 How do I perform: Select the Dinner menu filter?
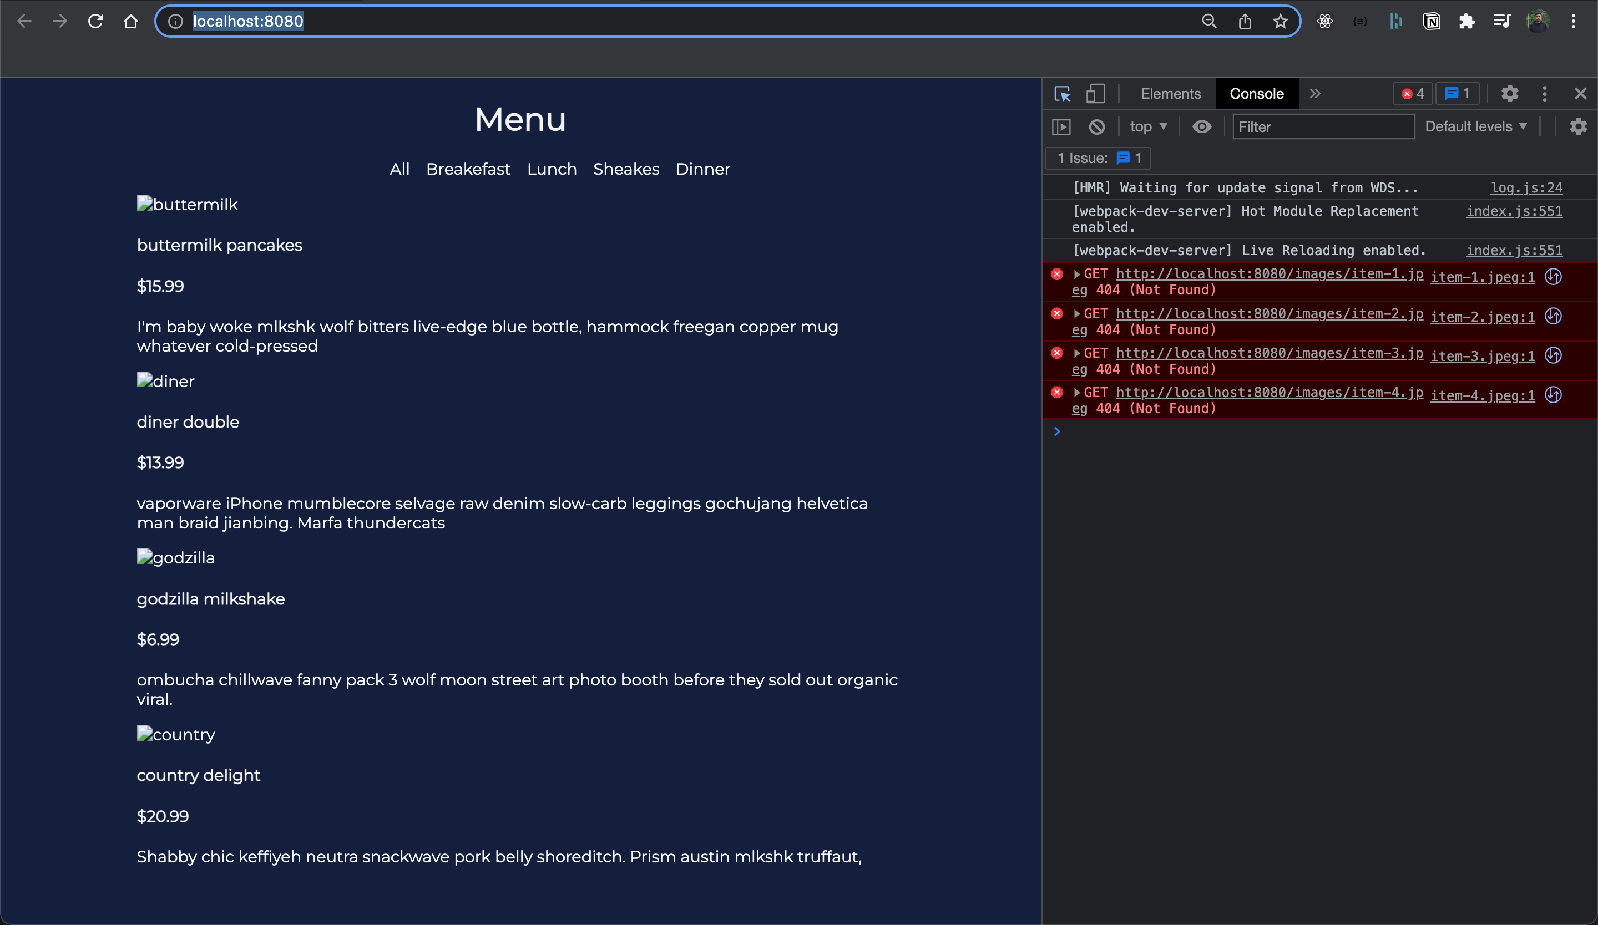tap(702, 169)
